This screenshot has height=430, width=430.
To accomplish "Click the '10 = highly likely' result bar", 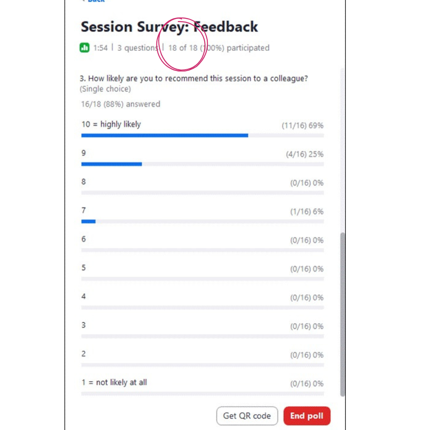I will pos(165,135).
